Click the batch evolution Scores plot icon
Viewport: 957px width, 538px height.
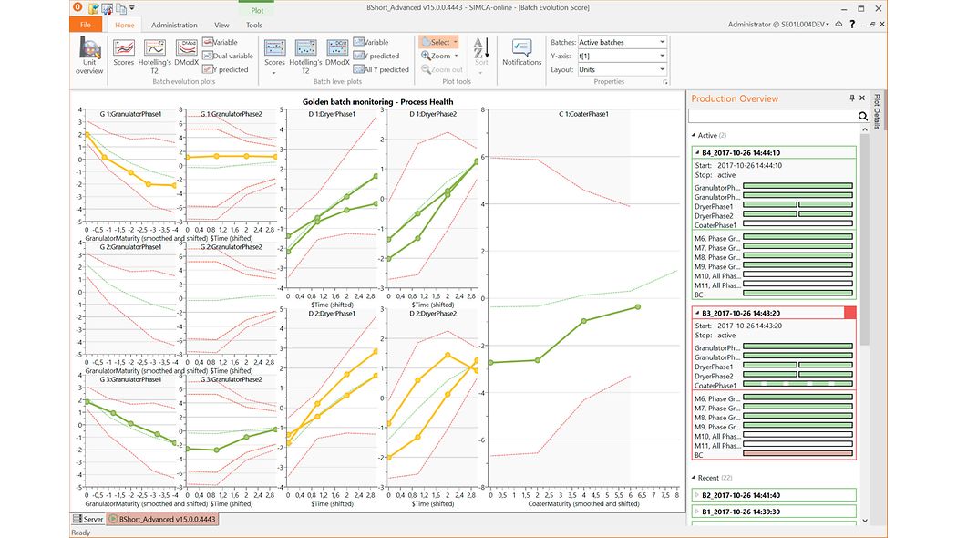pyautogui.click(x=124, y=51)
